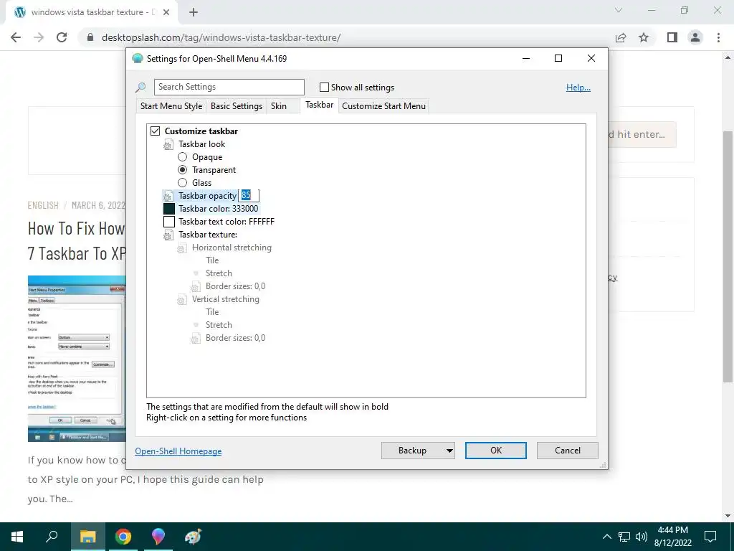Select the Opaque taskbar look
Screen dimensions: 734x551
click(x=183, y=157)
